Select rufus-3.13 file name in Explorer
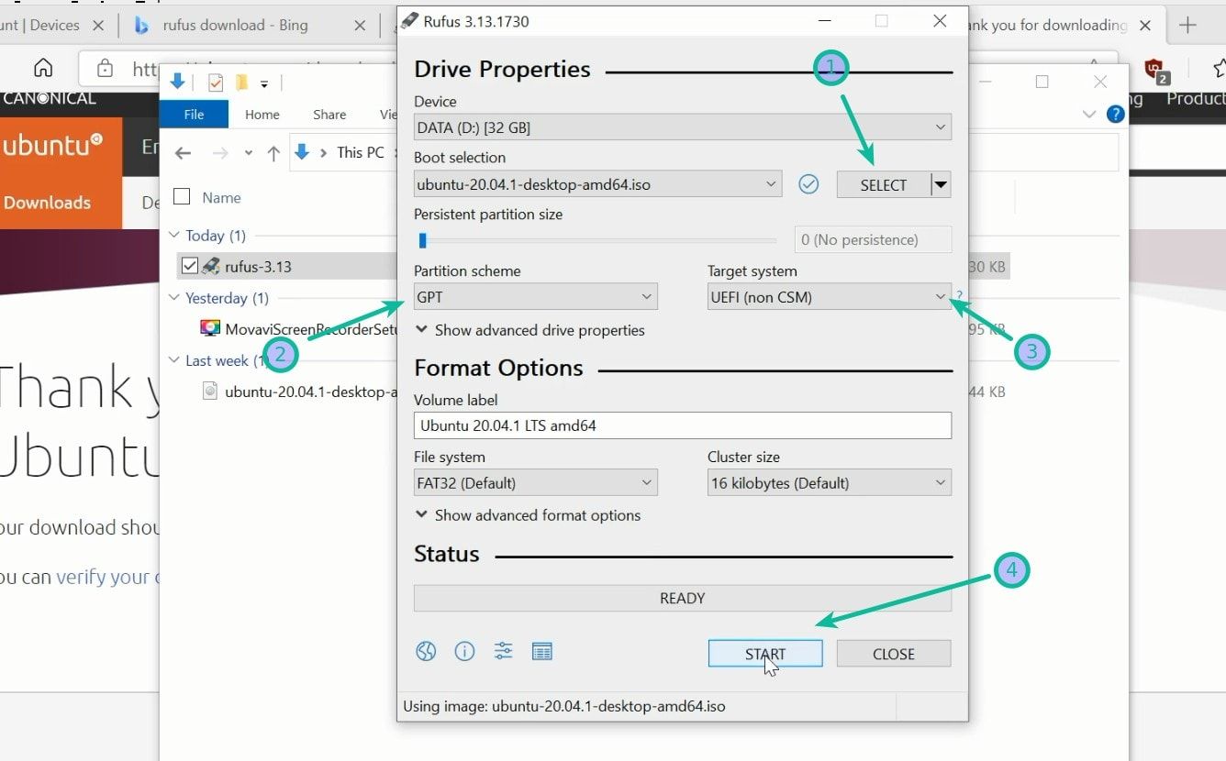This screenshot has width=1226, height=761. pyautogui.click(x=258, y=266)
